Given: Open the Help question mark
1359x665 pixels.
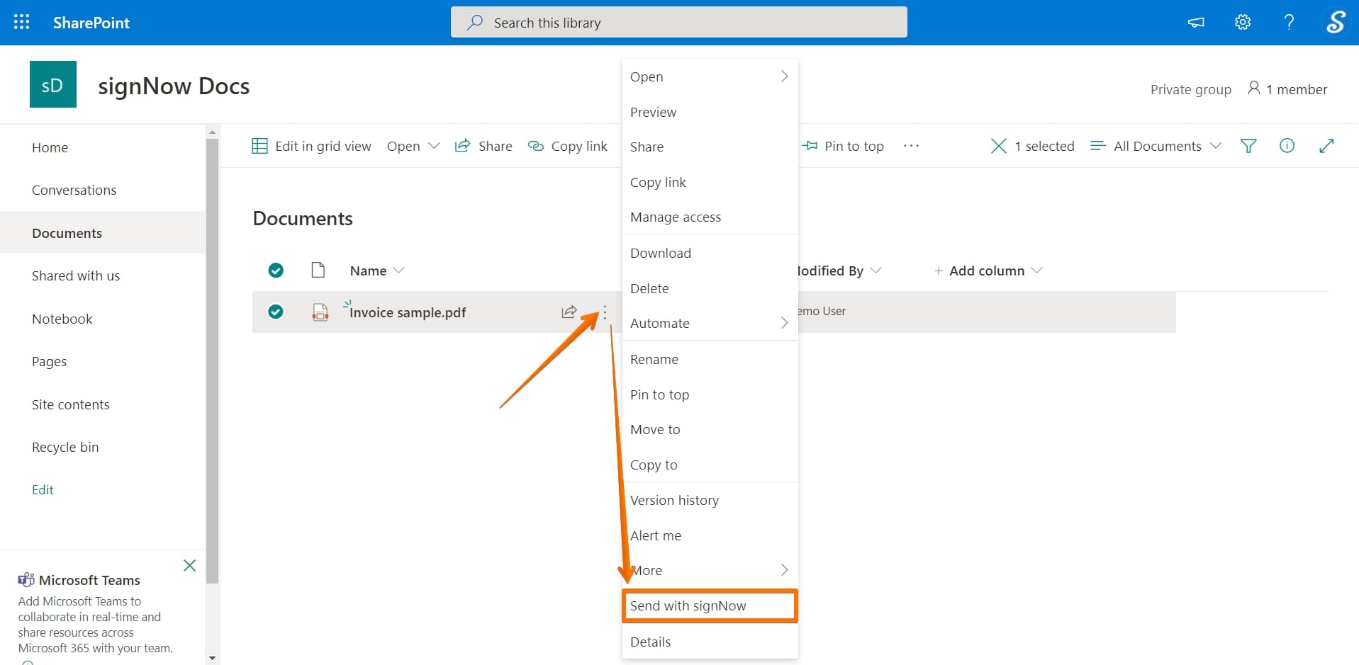Looking at the screenshot, I should click(x=1289, y=23).
